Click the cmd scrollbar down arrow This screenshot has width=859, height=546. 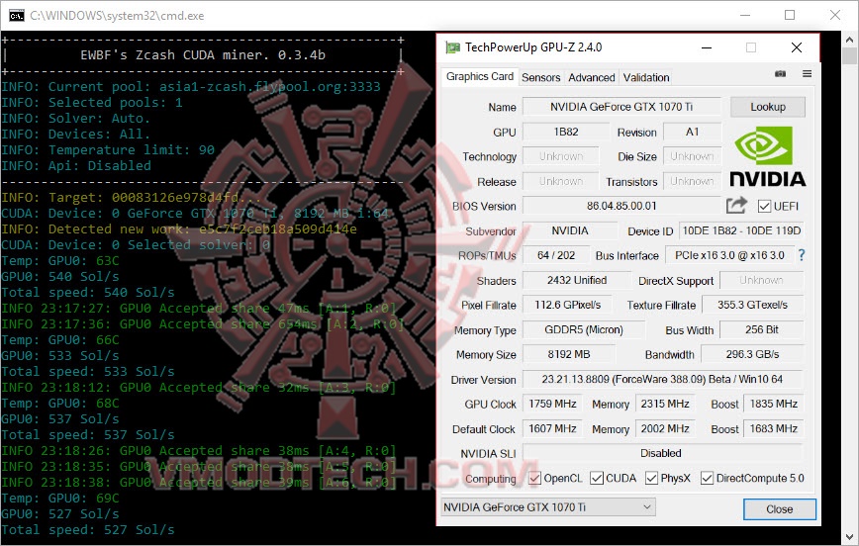pos(850,537)
